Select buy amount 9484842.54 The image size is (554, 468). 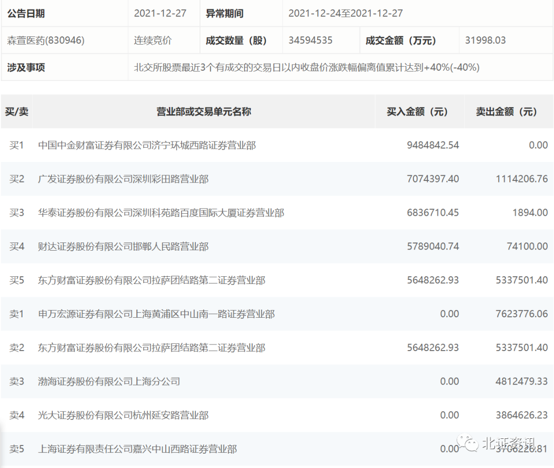[433, 145]
